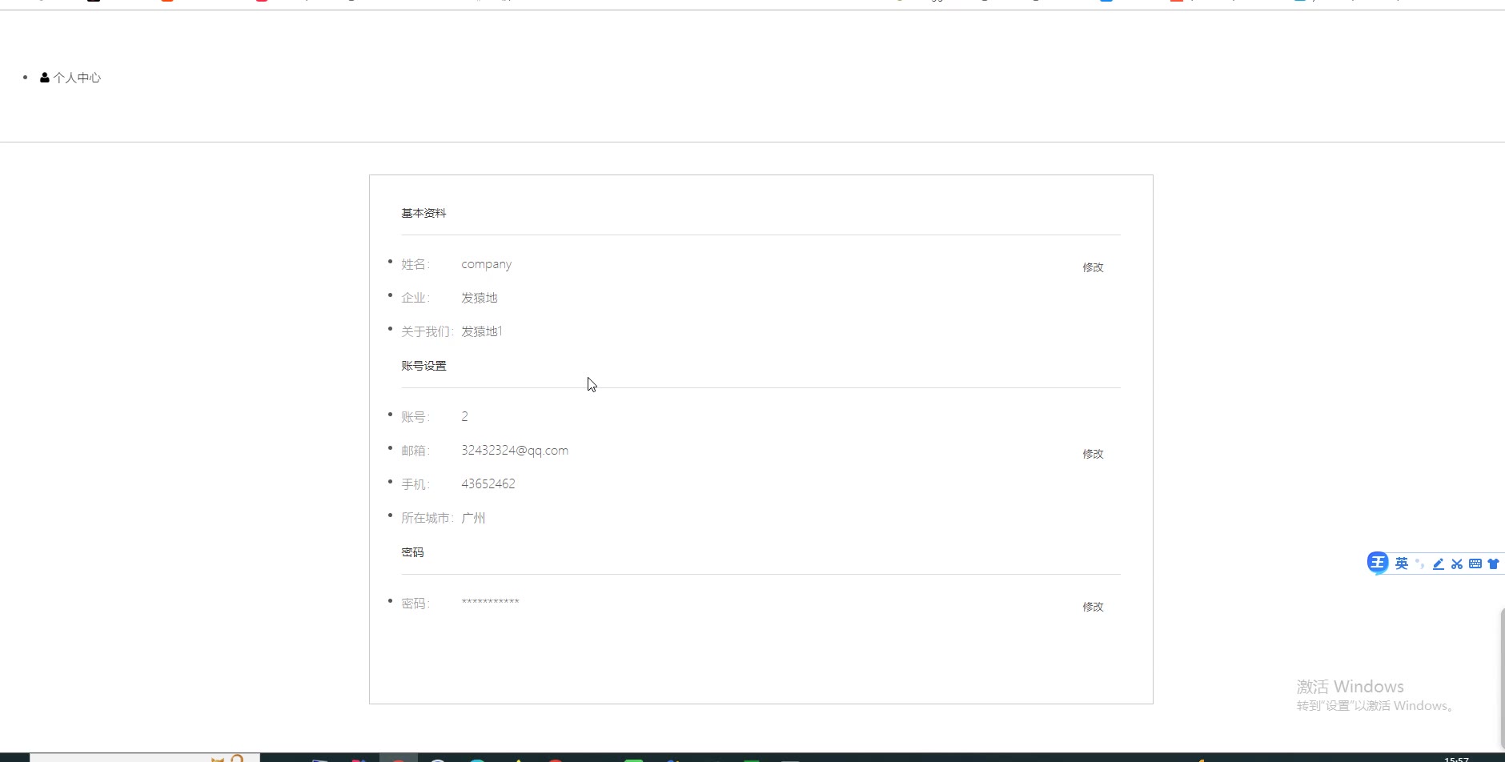Screen dimensions: 1505x762
Task: Click the 手机 field label
Action: point(415,484)
